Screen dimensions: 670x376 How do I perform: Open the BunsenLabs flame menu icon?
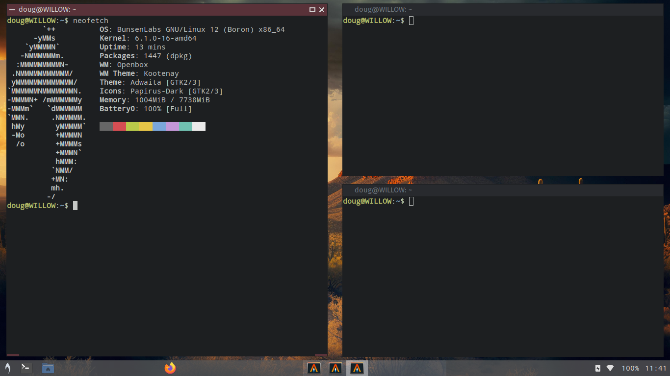click(8, 368)
